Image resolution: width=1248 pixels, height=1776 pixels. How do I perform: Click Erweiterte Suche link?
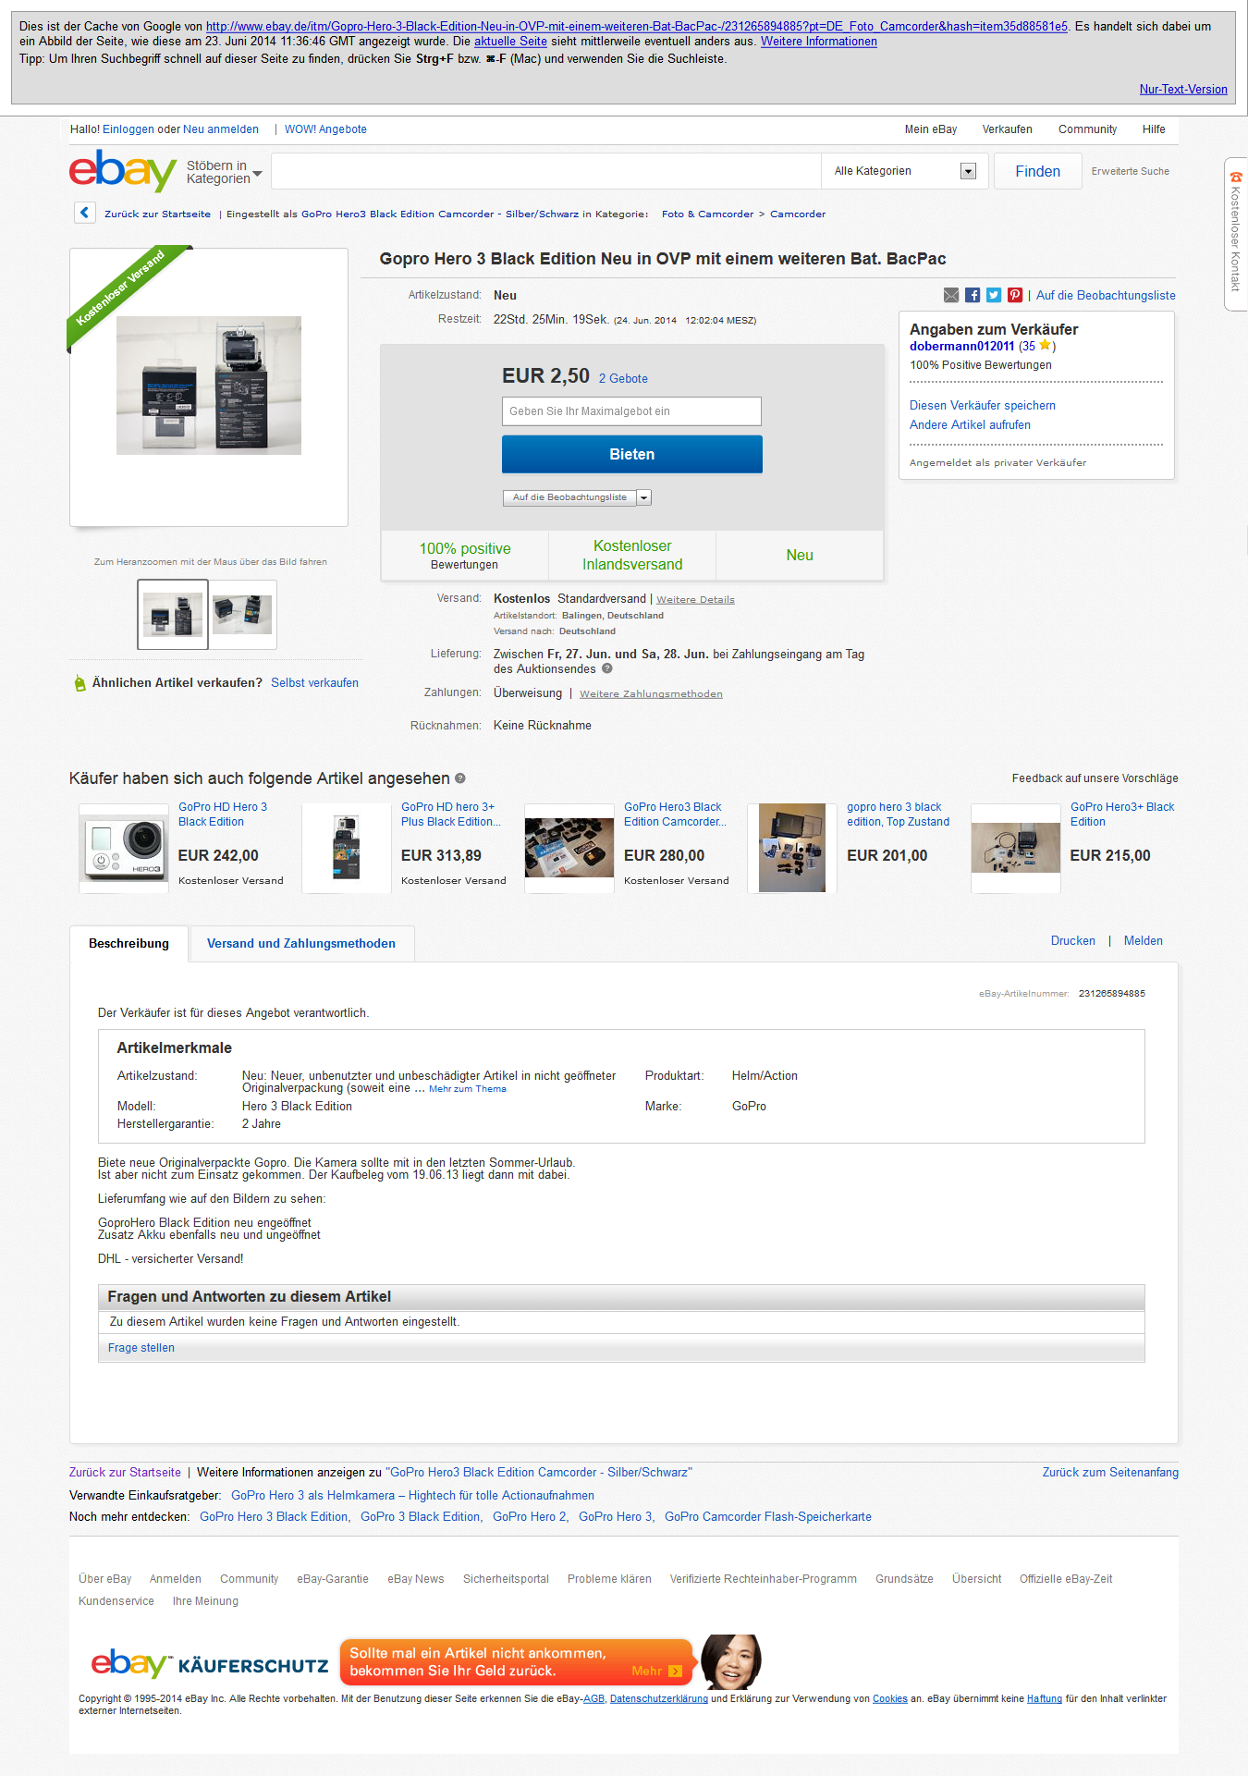pos(1130,171)
